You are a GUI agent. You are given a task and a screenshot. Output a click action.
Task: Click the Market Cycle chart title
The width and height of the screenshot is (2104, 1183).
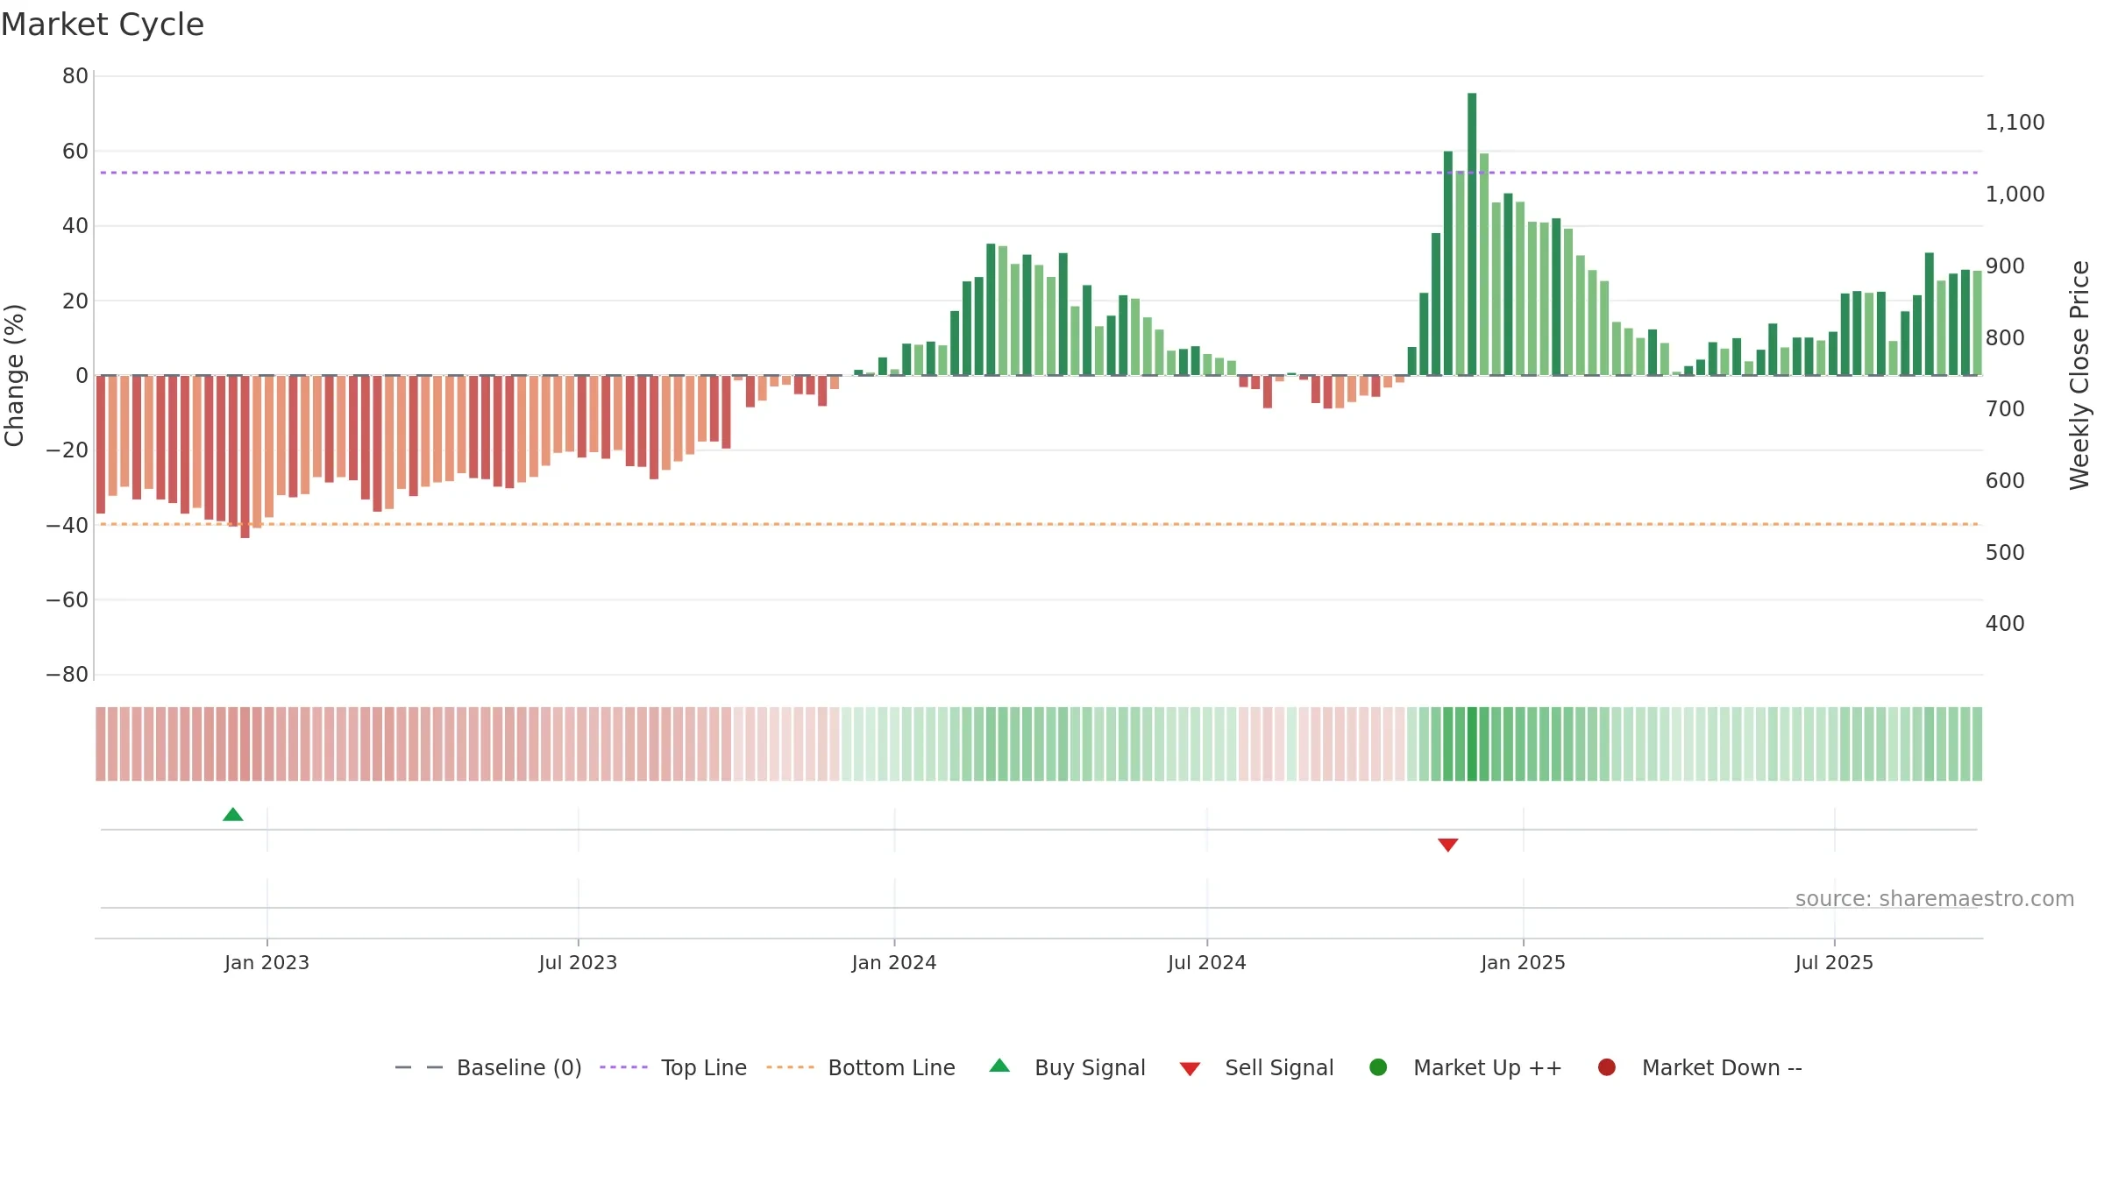103,25
